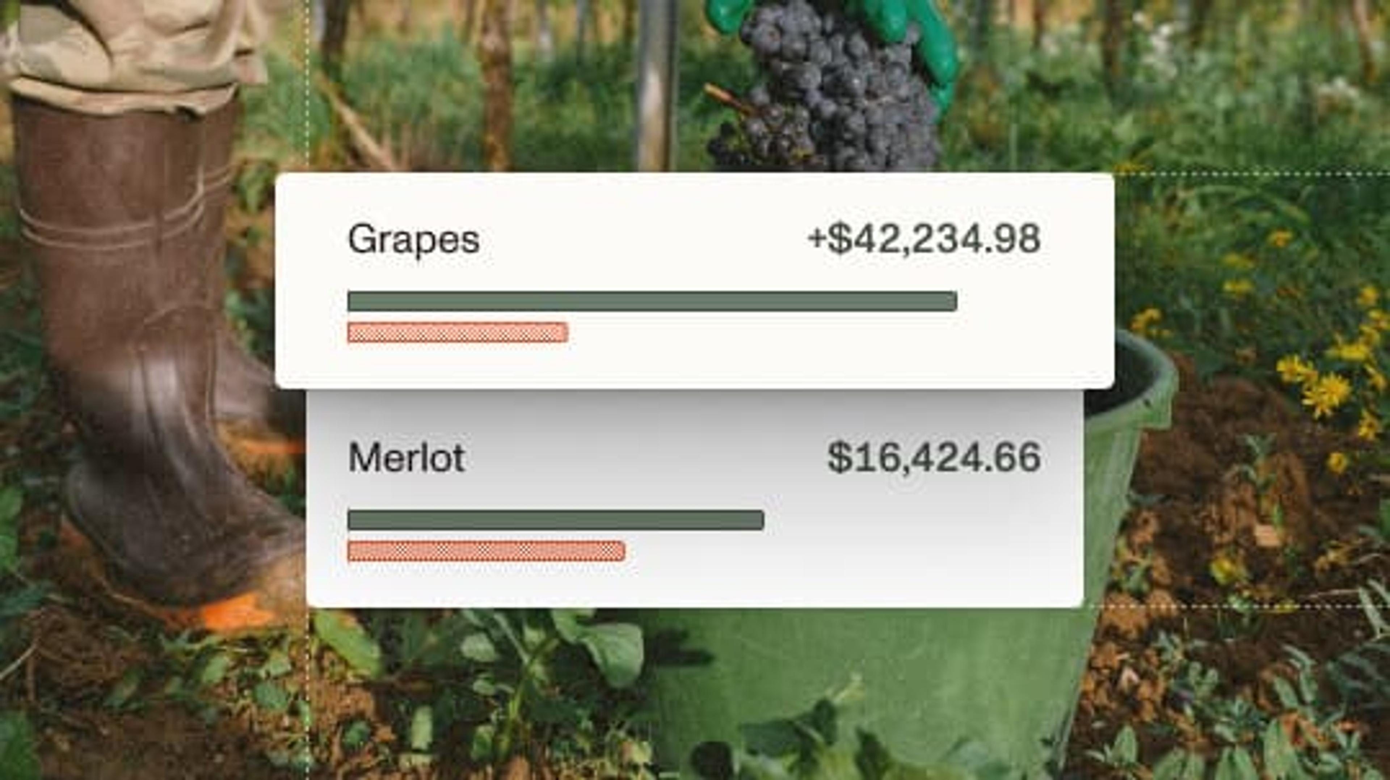The height and width of the screenshot is (780, 1390).
Task: Click the vertical dashed line above the cards
Action: coord(309,81)
